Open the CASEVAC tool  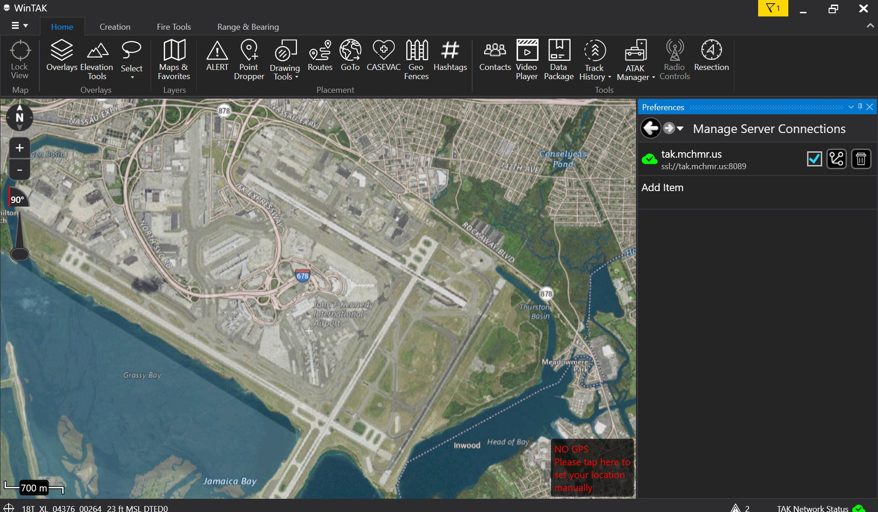(x=383, y=56)
